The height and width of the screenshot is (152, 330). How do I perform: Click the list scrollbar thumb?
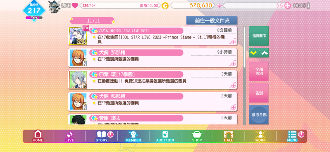(x=244, y=47)
